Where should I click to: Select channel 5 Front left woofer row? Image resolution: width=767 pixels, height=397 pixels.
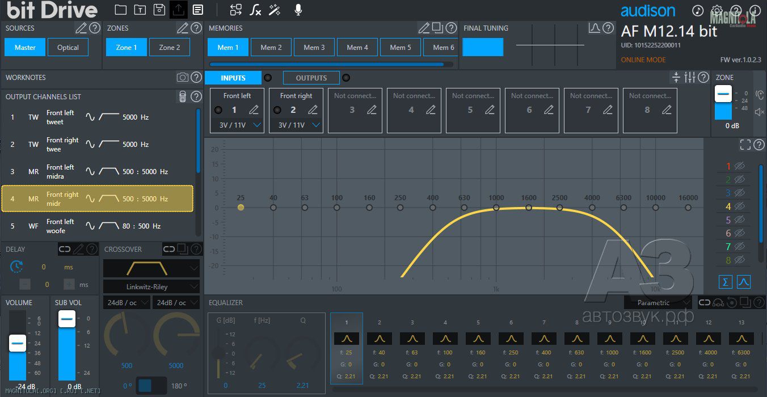[98, 226]
